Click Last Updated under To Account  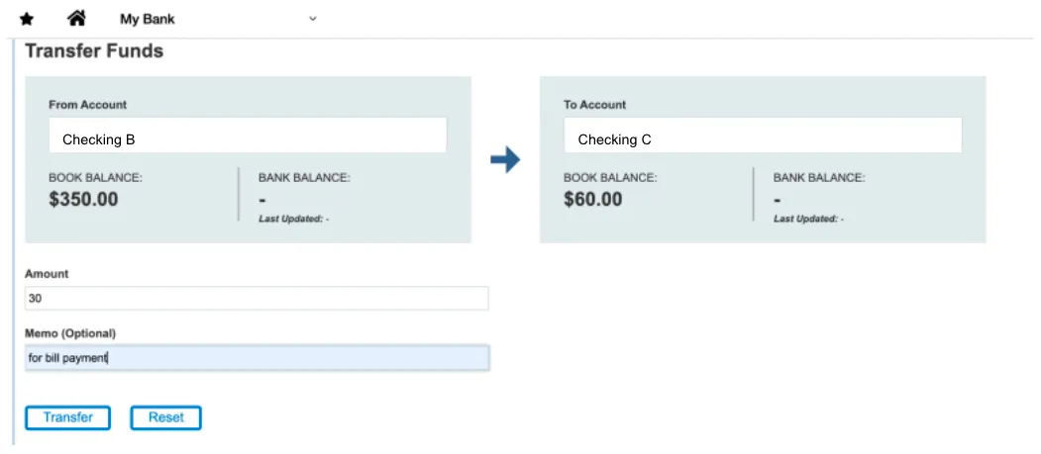(x=809, y=219)
